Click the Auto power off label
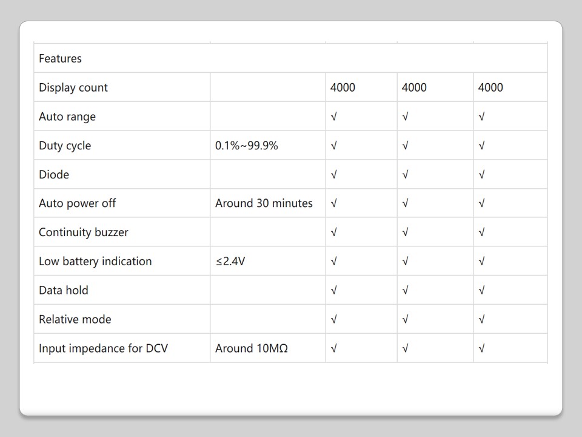 pyautogui.click(x=77, y=203)
